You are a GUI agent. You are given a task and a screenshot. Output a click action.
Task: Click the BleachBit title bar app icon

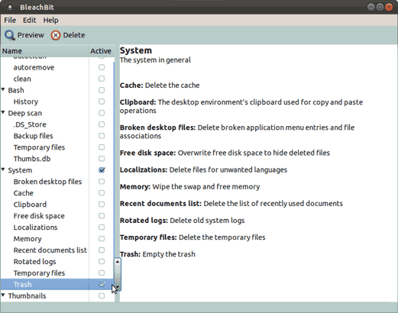(10, 7)
